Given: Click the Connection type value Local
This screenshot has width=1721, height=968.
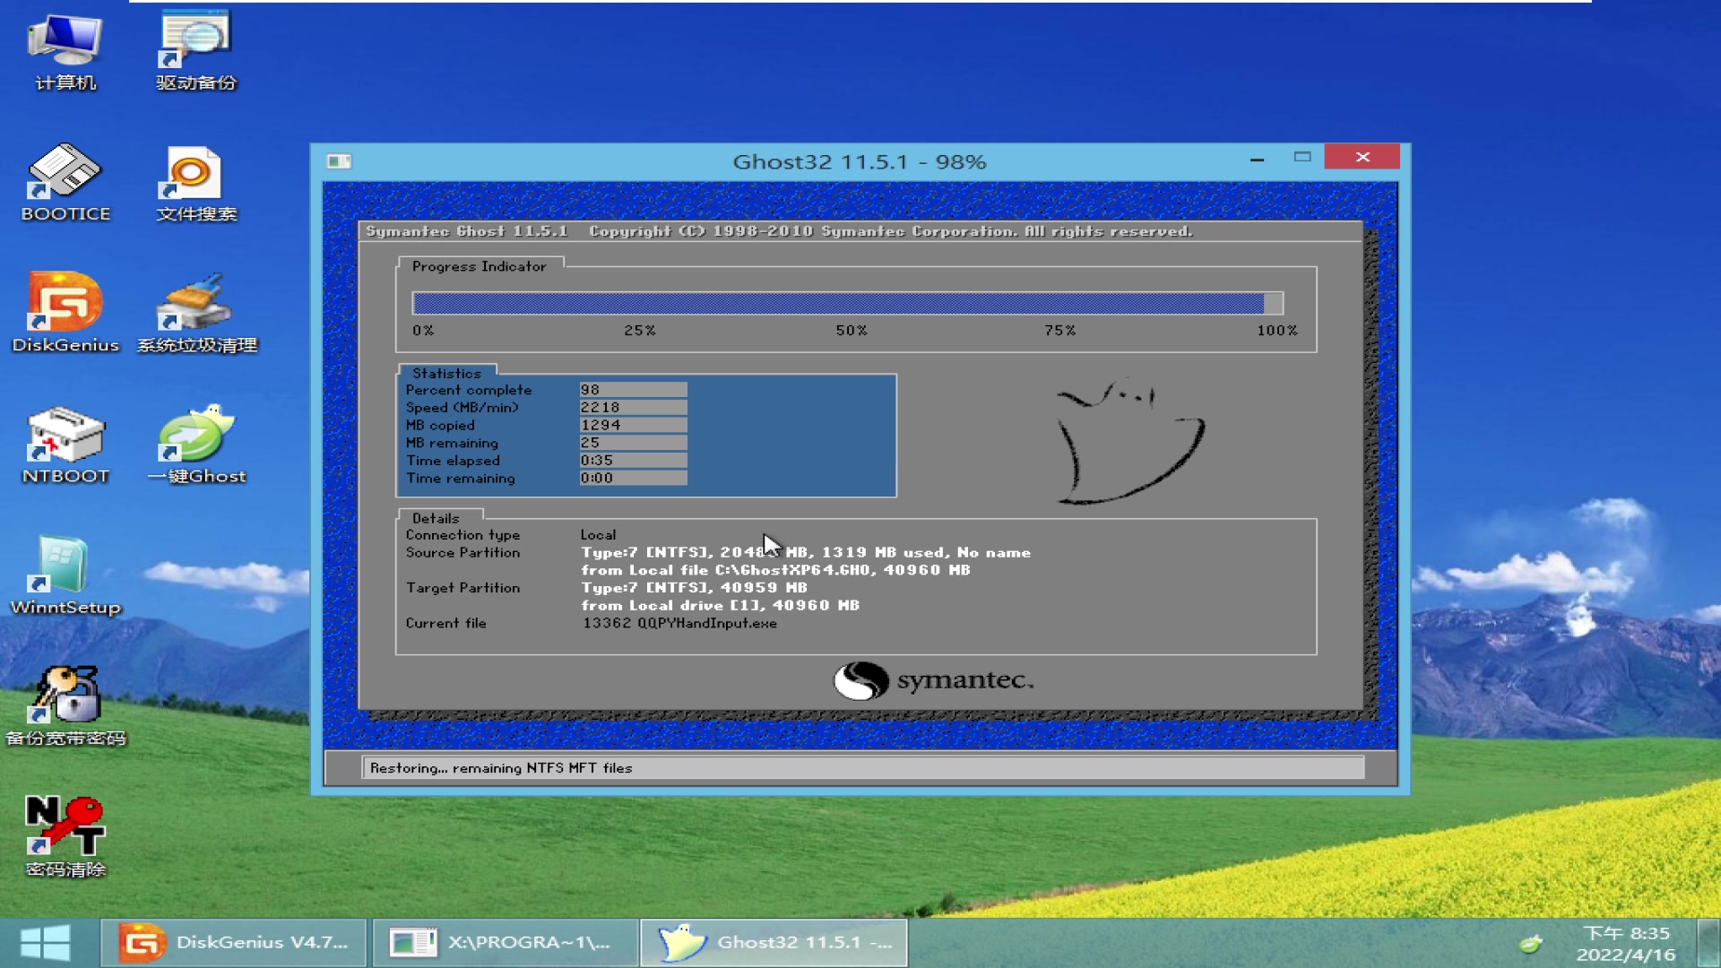Looking at the screenshot, I should pyautogui.click(x=598, y=535).
